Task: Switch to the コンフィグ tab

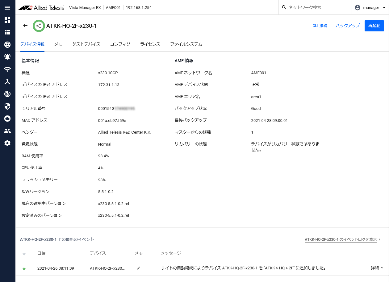Action: tap(120, 44)
